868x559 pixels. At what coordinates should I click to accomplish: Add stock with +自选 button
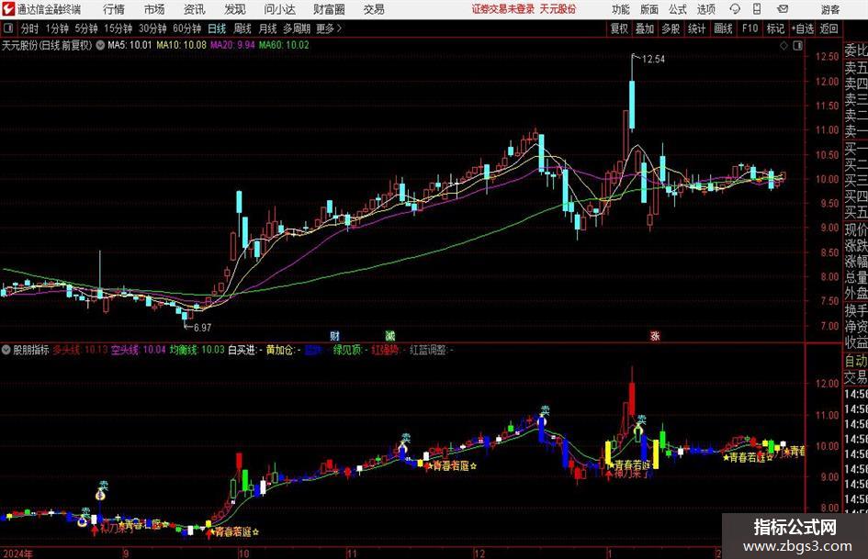click(803, 28)
